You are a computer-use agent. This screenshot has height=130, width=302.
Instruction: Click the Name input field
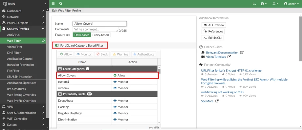coord(99,24)
